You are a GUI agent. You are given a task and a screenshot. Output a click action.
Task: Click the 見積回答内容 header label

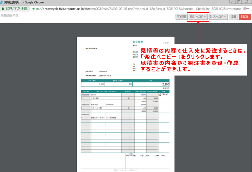[10, 16]
